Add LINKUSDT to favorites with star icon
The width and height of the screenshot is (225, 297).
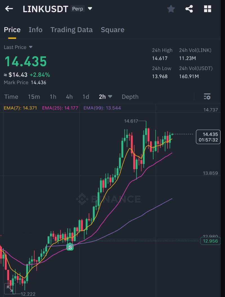point(171,9)
